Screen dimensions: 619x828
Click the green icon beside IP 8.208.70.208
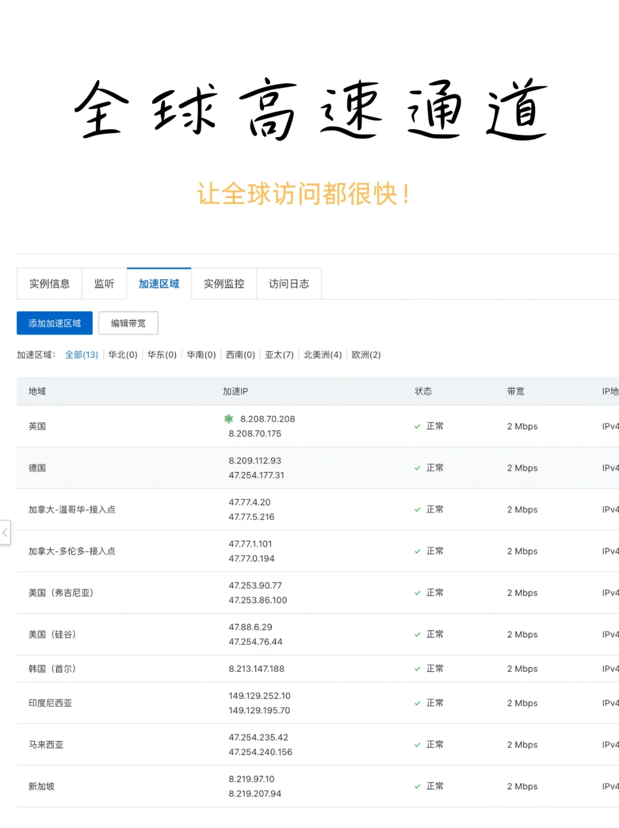(229, 419)
